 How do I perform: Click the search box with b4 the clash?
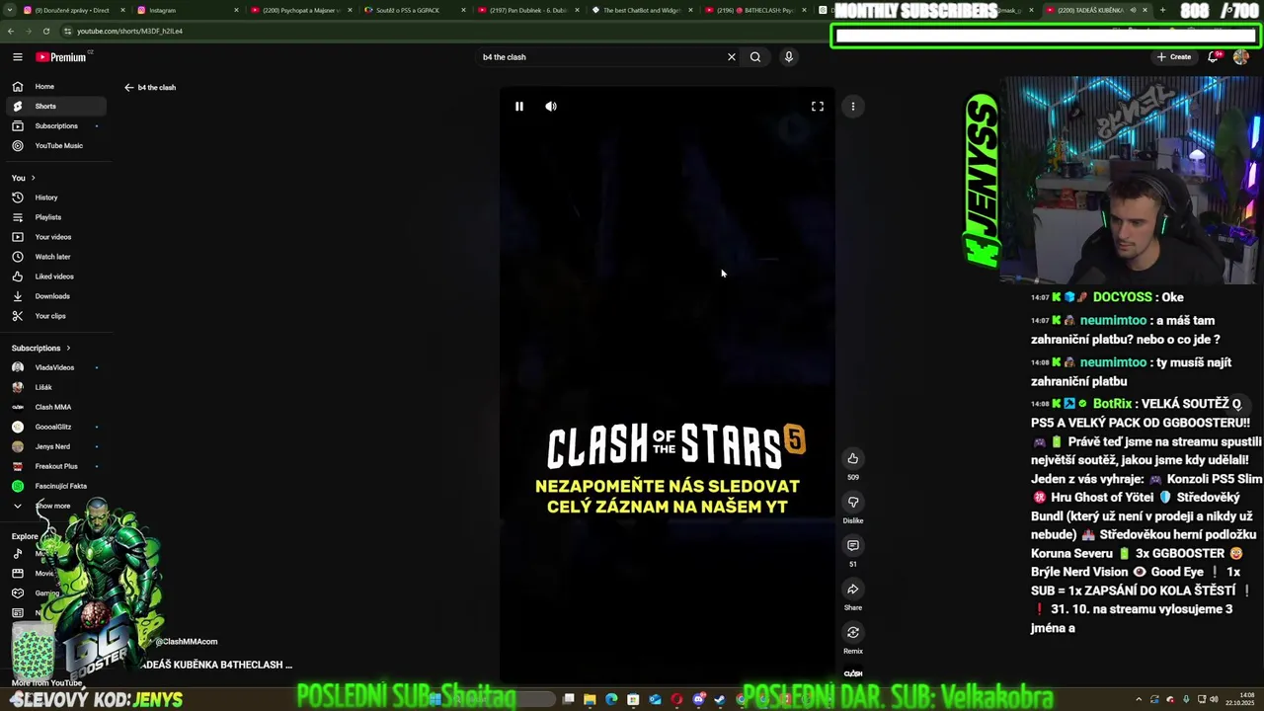[x=602, y=57]
